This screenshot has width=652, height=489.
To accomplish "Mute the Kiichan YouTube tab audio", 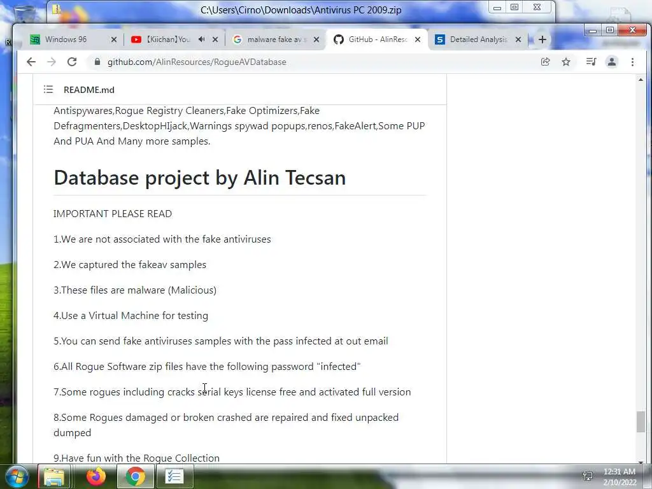I will [x=202, y=39].
